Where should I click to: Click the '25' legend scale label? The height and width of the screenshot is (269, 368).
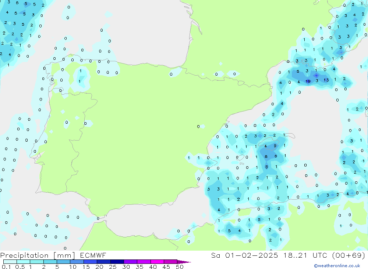(x=113, y=267)
